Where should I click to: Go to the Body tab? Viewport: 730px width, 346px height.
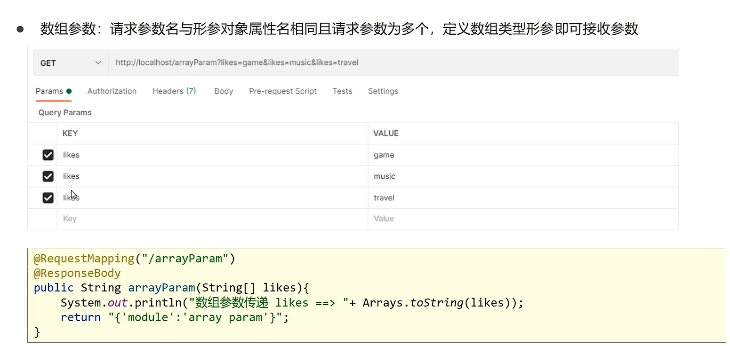click(224, 91)
